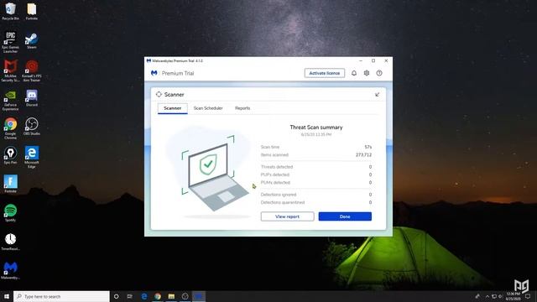
Task: Open the Epic Pen desktop shortcut
Action: (10, 155)
